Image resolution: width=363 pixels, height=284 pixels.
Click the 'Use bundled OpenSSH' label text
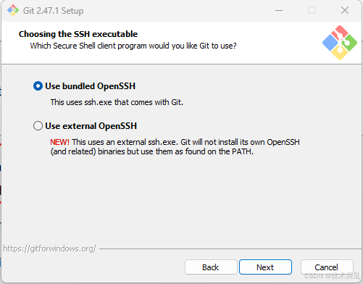(x=90, y=86)
